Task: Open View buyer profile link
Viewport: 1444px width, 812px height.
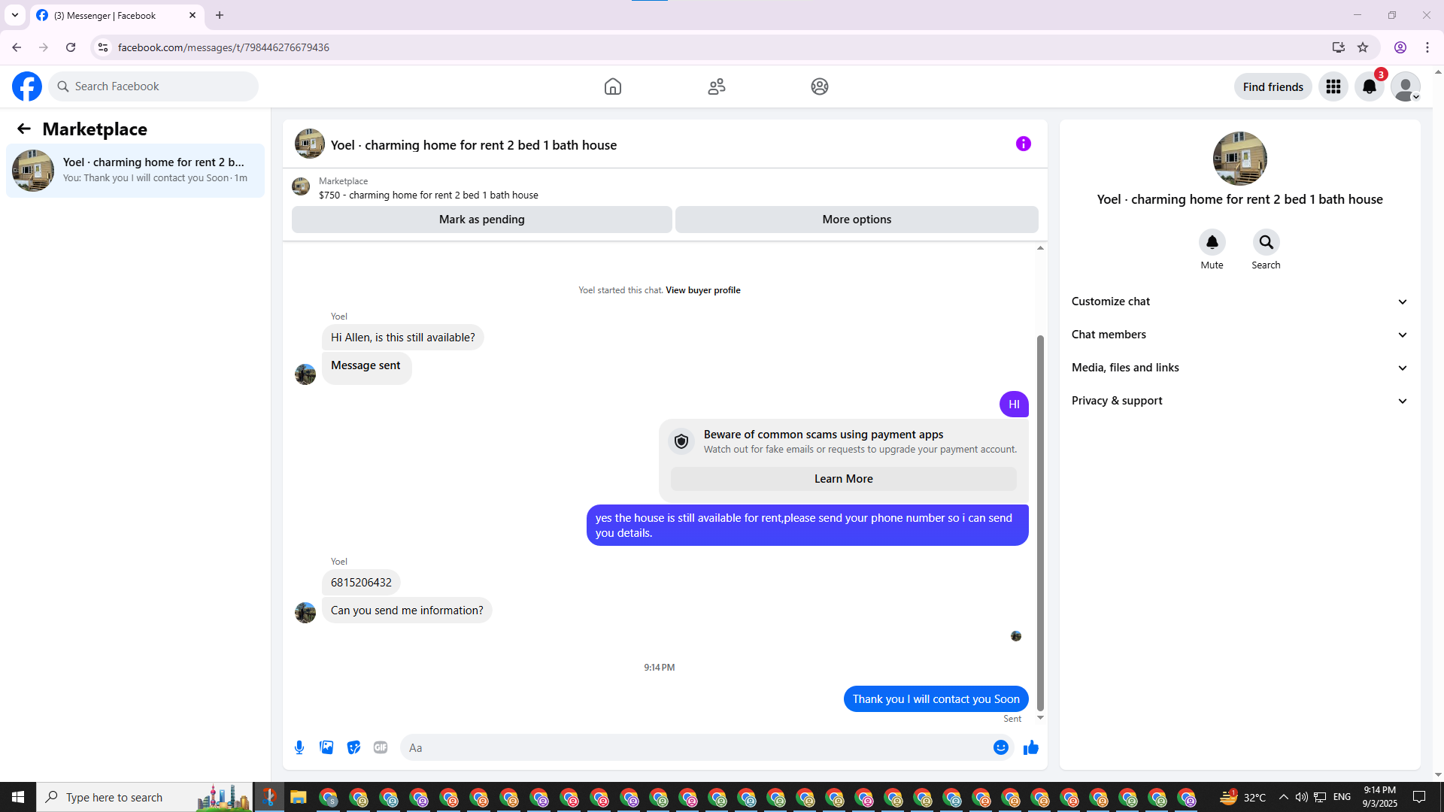Action: (702, 290)
